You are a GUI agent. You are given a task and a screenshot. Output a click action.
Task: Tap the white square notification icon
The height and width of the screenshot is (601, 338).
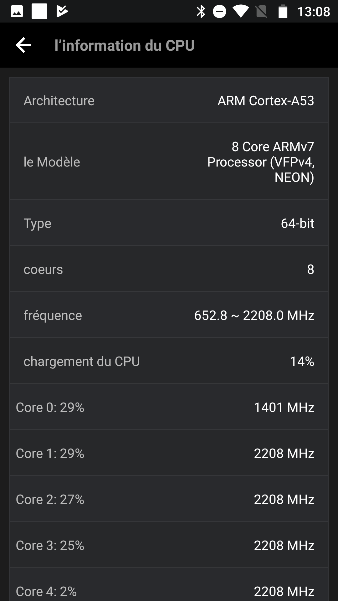[39, 12]
